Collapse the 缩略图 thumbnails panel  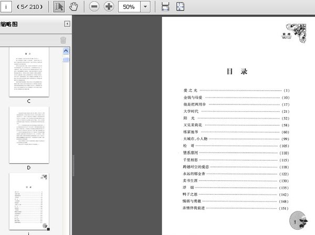[x=67, y=24]
